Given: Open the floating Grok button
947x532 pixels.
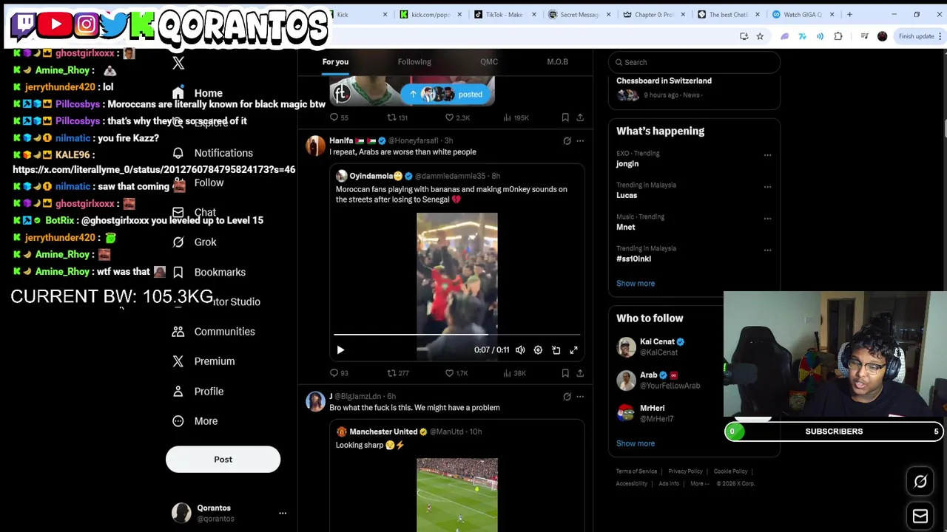Looking at the screenshot, I should point(920,482).
